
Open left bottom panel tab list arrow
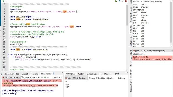coord(62,73)
